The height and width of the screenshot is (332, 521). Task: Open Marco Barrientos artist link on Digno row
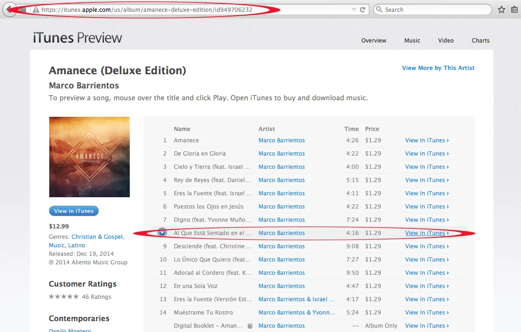[x=281, y=220]
